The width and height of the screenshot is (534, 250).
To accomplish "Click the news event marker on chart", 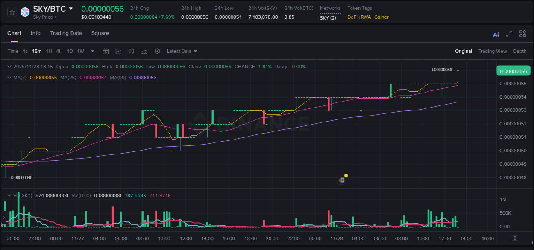I will [342, 180].
